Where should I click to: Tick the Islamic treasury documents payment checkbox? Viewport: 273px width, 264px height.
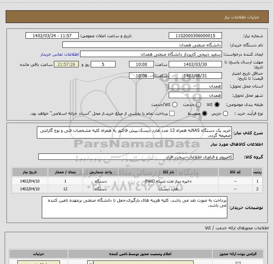[172, 113]
